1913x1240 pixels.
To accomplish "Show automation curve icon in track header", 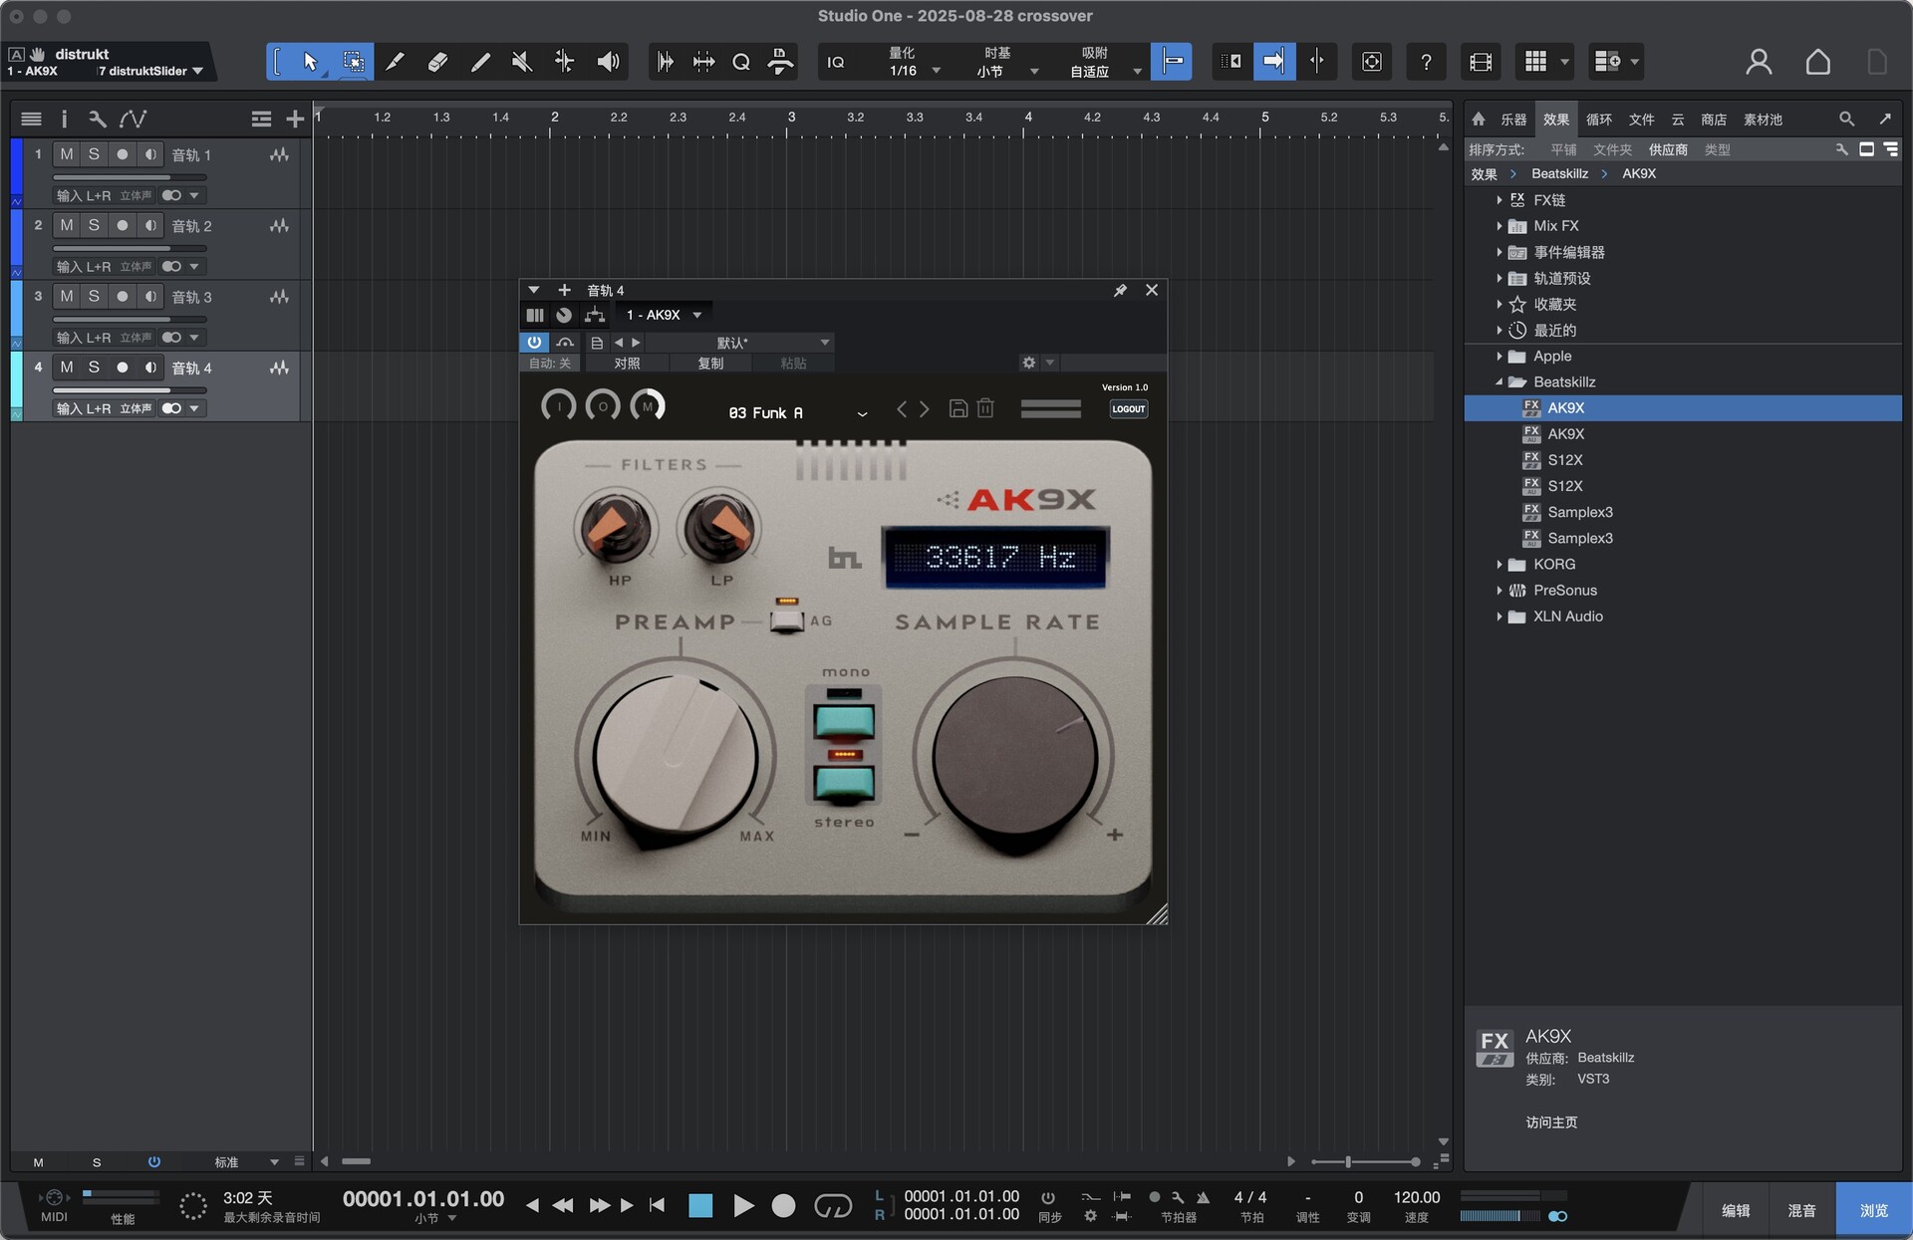I will point(134,120).
